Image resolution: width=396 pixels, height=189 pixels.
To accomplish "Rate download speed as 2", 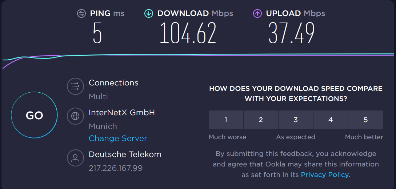I will pos(261,120).
